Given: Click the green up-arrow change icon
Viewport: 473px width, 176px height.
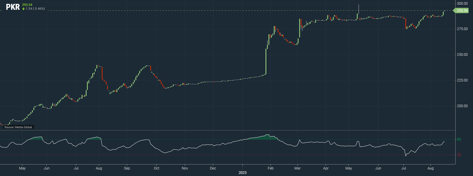Looking at the screenshot, I should pyautogui.click(x=24, y=9).
